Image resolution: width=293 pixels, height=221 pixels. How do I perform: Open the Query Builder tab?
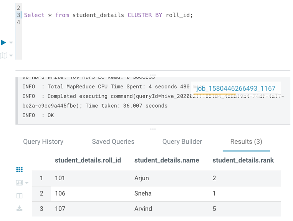pos(182,141)
